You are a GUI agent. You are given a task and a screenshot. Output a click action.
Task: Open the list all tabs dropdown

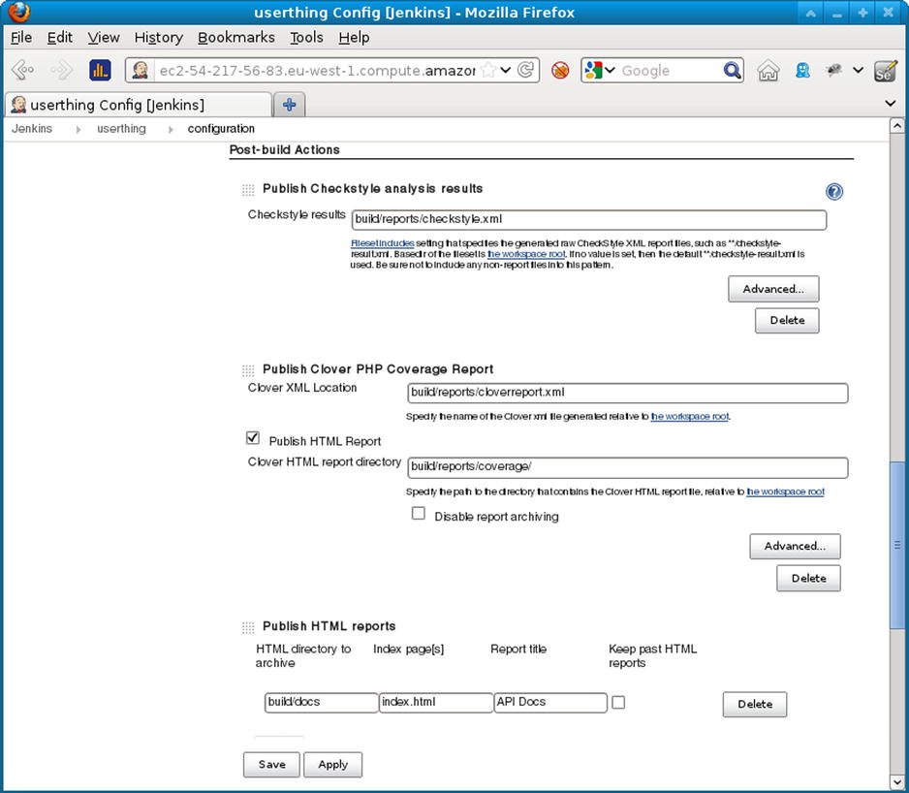(x=891, y=104)
